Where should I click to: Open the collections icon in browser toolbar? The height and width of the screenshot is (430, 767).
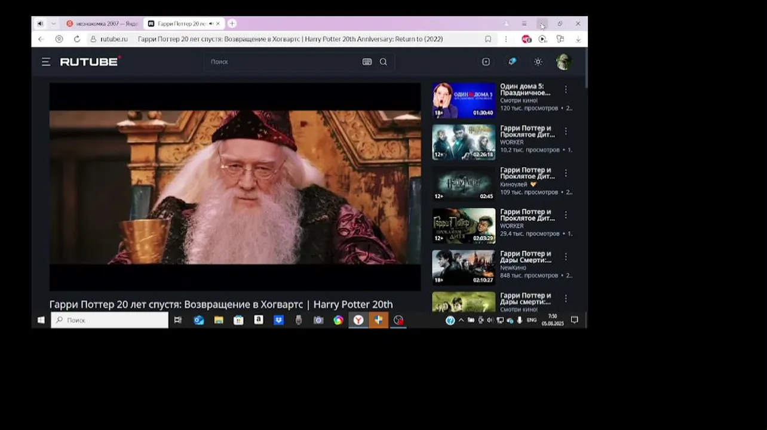coord(560,39)
